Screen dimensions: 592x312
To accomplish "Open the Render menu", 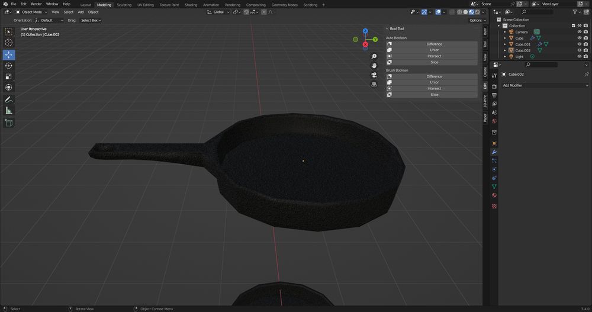I will [36, 4].
